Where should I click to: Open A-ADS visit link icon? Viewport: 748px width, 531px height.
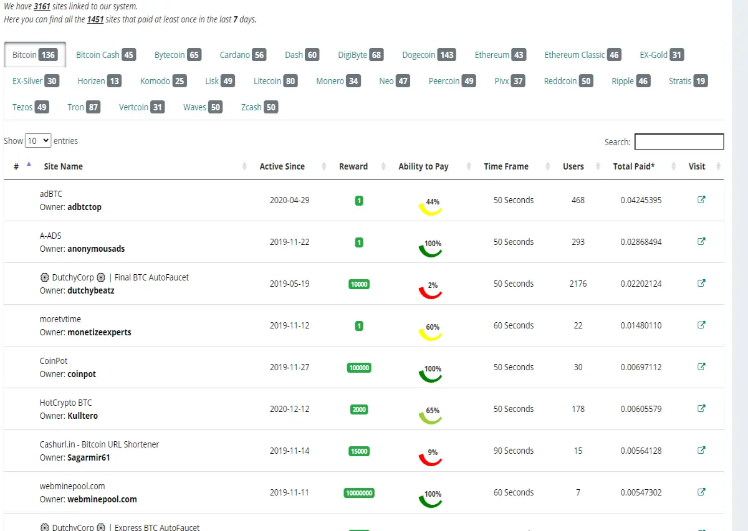[701, 242]
